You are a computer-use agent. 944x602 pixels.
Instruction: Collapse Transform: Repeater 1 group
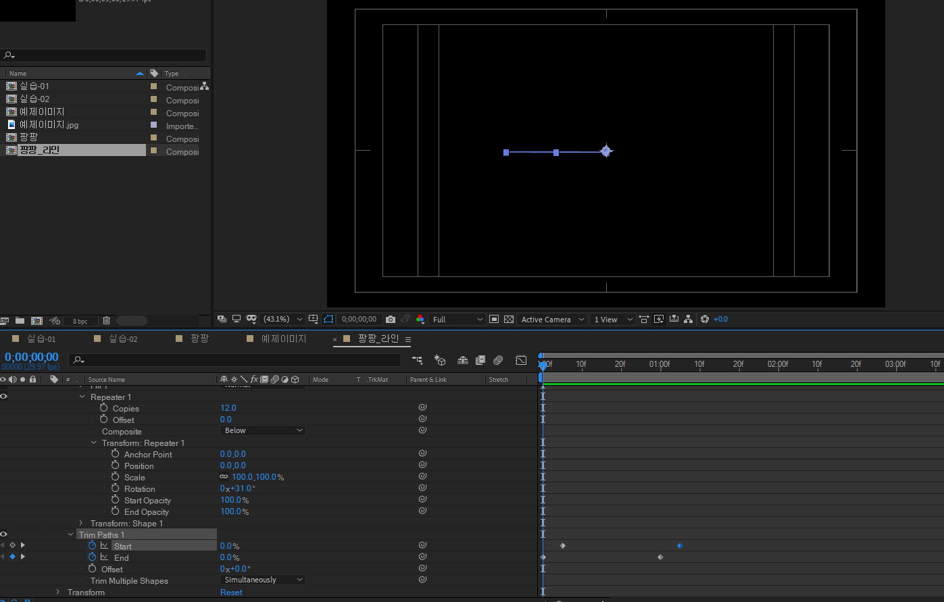pyautogui.click(x=94, y=443)
